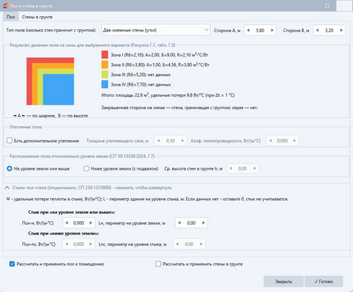The image size is (353, 292).
Task: Click the Стыки пол-стена section header text
Action: click(92, 187)
